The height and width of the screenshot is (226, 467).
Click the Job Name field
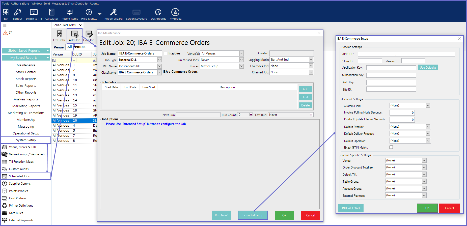pyautogui.click(x=140, y=53)
